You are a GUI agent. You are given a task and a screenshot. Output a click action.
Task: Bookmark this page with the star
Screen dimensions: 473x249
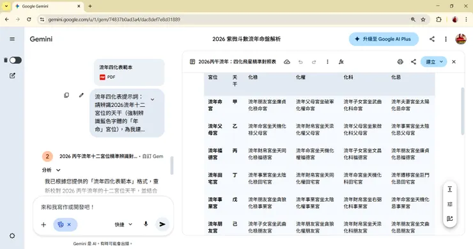click(423, 19)
